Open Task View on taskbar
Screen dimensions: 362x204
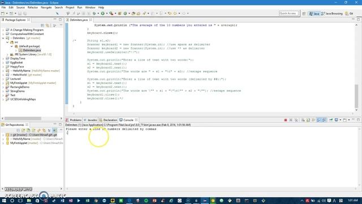coord(20,201)
